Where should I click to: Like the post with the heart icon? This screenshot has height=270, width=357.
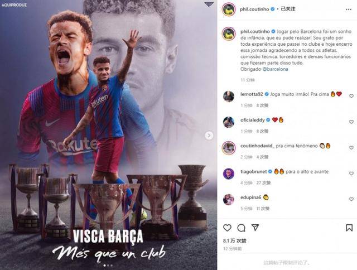(x=227, y=228)
